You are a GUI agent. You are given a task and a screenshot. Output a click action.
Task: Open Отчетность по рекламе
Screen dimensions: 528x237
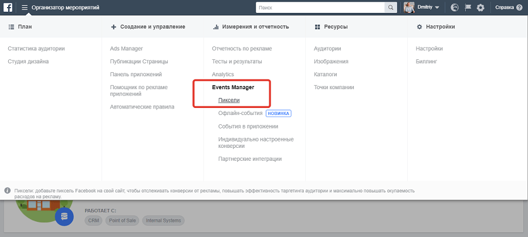(242, 49)
